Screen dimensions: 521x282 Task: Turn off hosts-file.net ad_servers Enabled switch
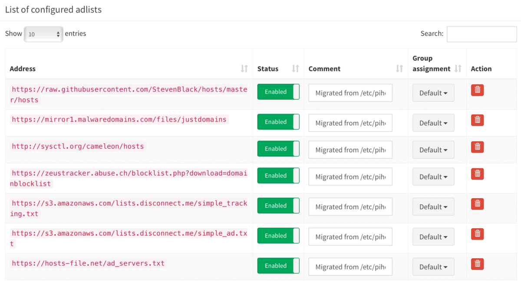(x=278, y=266)
